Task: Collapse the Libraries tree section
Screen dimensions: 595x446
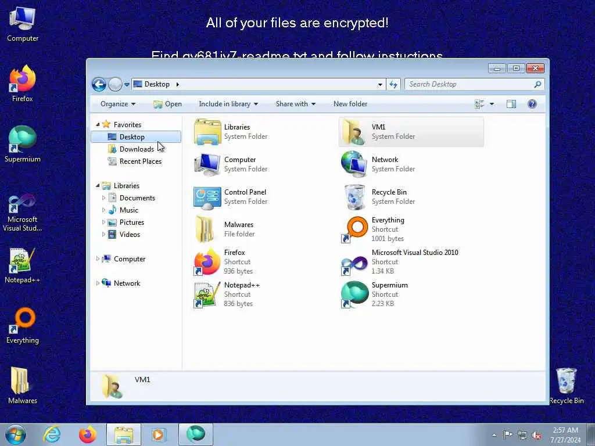Action: (98, 185)
